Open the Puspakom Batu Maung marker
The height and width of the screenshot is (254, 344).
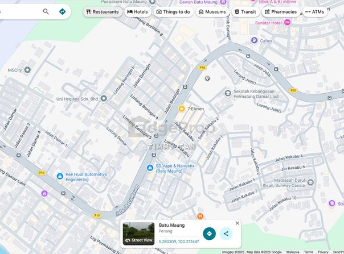click(x=152, y=2)
